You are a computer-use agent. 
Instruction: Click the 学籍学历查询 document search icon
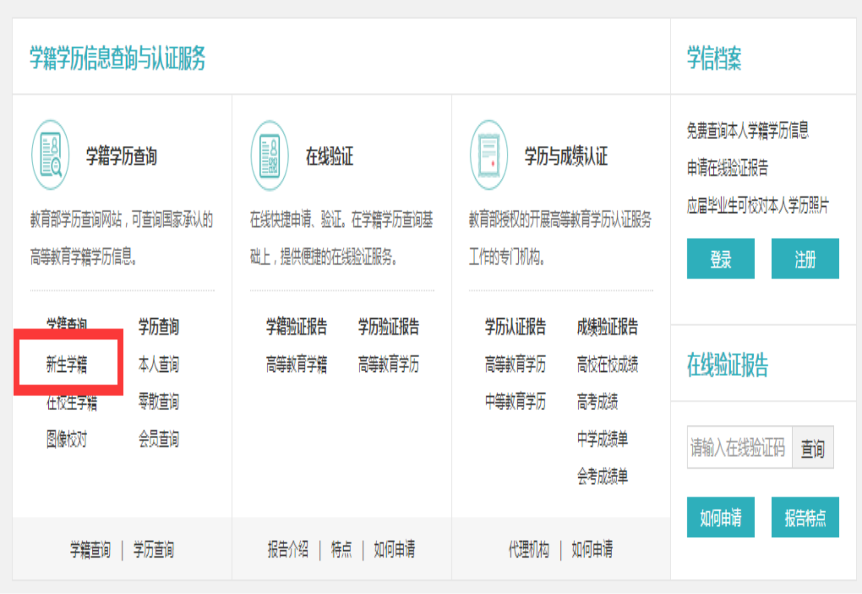51,155
